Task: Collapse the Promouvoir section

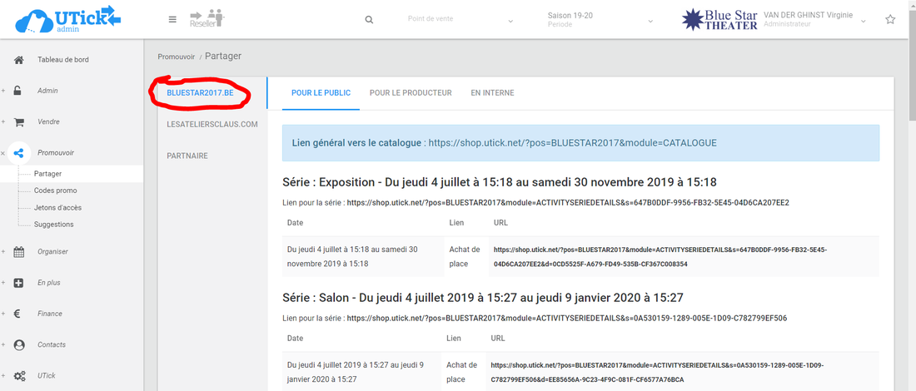Action: coord(4,153)
